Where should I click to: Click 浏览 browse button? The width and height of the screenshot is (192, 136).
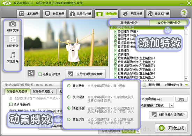(x=181, y=99)
